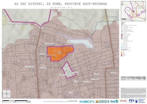Image resolution: width=147 pixels, height=104 pixels.
Task: Click the blue PS Prison health post marker
Action: 47,55
